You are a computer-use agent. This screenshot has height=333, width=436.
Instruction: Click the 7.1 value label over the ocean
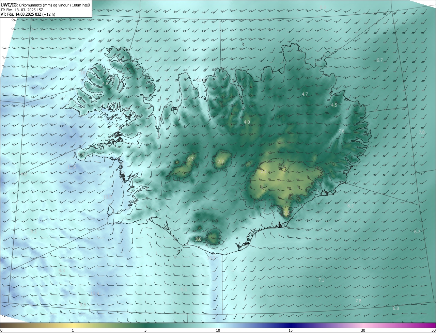(321, 280)
